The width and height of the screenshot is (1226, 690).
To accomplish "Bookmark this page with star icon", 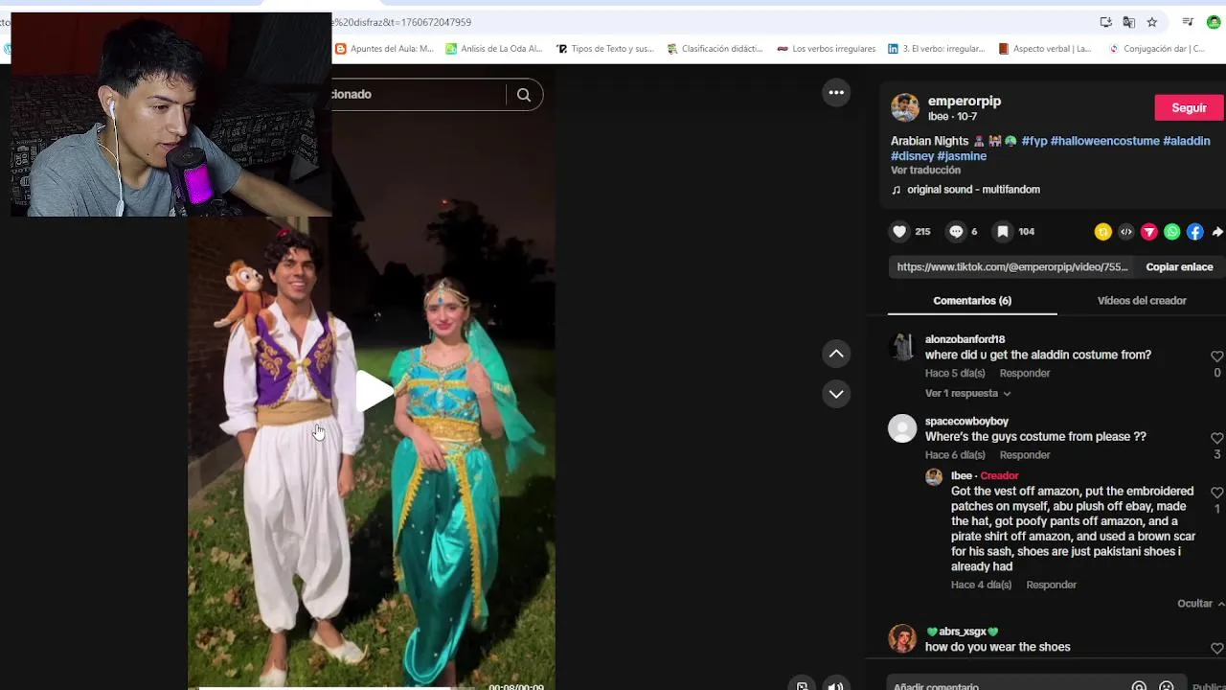I will coord(1152,22).
